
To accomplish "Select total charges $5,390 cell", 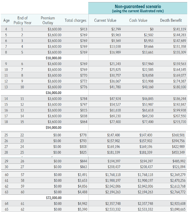I will pyautogui.click(x=82, y=209).
